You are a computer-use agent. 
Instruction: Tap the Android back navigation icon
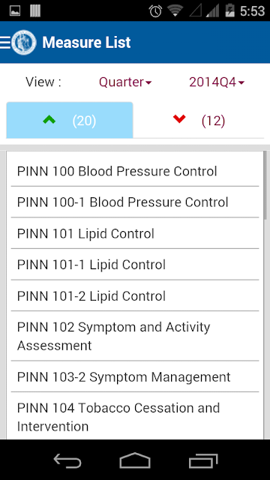tap(67, 460)
